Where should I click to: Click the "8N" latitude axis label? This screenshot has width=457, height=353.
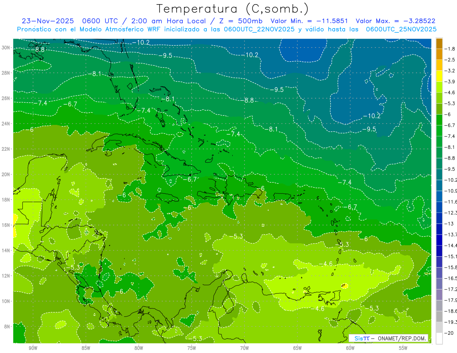(8, 326)
